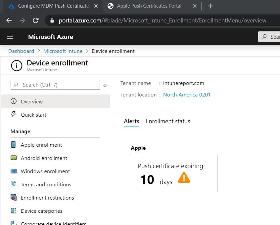
Task: Open Terms and conditions
Action: [x=55, y=184]
